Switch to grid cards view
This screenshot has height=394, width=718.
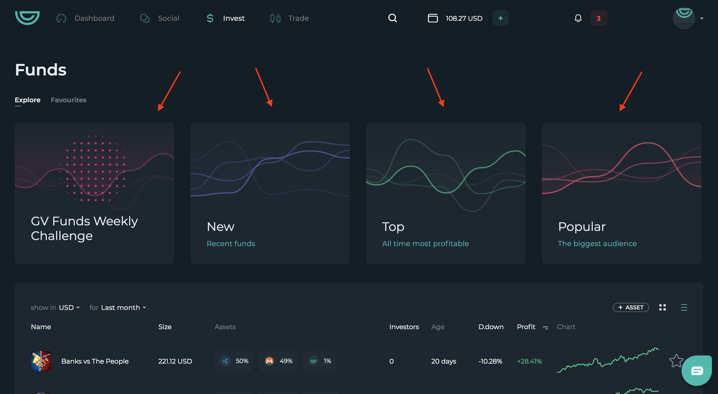coord(663,307)
